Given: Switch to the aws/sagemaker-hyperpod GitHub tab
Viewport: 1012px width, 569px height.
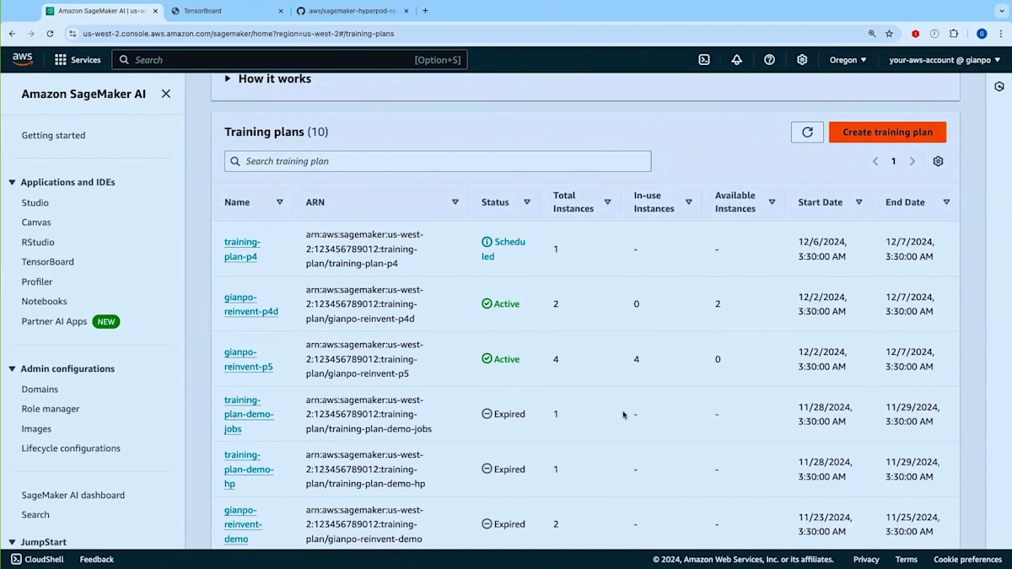Looking at the screenshot, I should [x=352, y=11].
